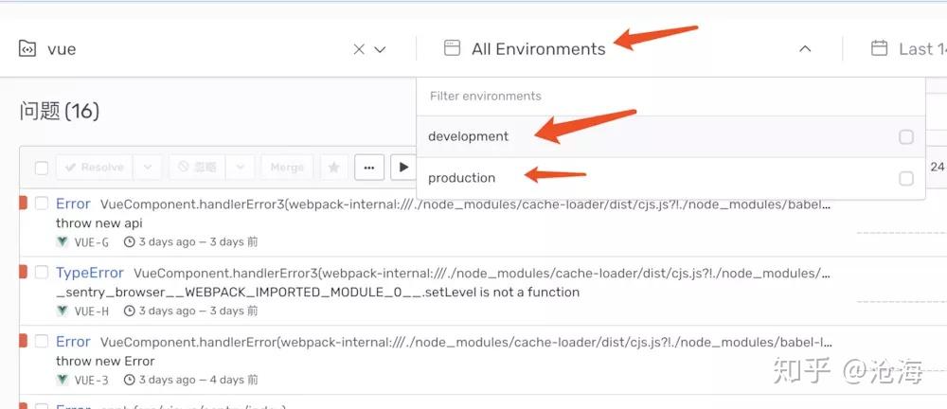Screen dimensions: 947x409
Task: Click the Vue logo next to VUE-G
Action: click(x=63, y=242)
